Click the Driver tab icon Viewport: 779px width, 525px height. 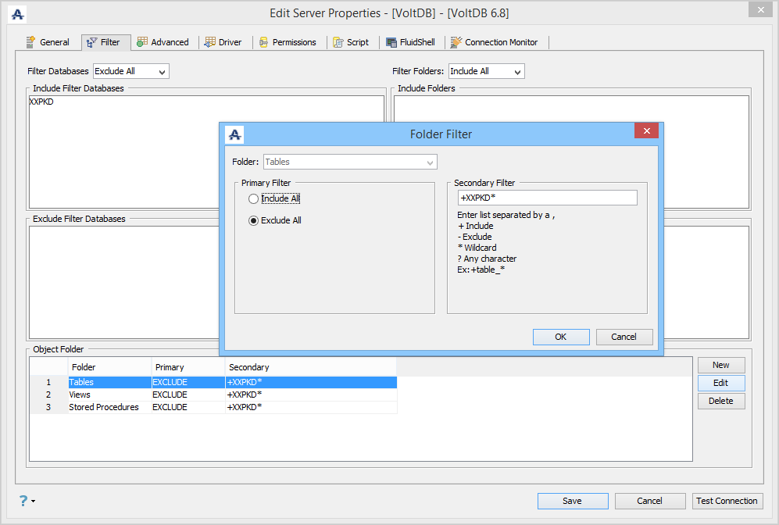(210, 42)
